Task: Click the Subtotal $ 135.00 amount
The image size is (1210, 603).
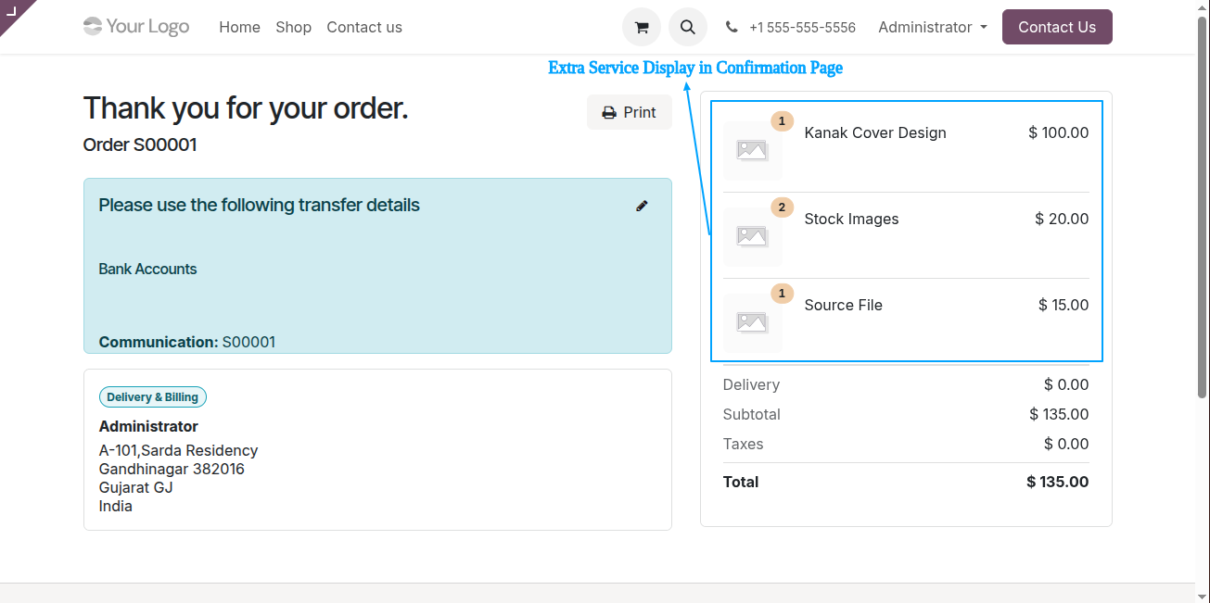Action: pos(1059,414)
